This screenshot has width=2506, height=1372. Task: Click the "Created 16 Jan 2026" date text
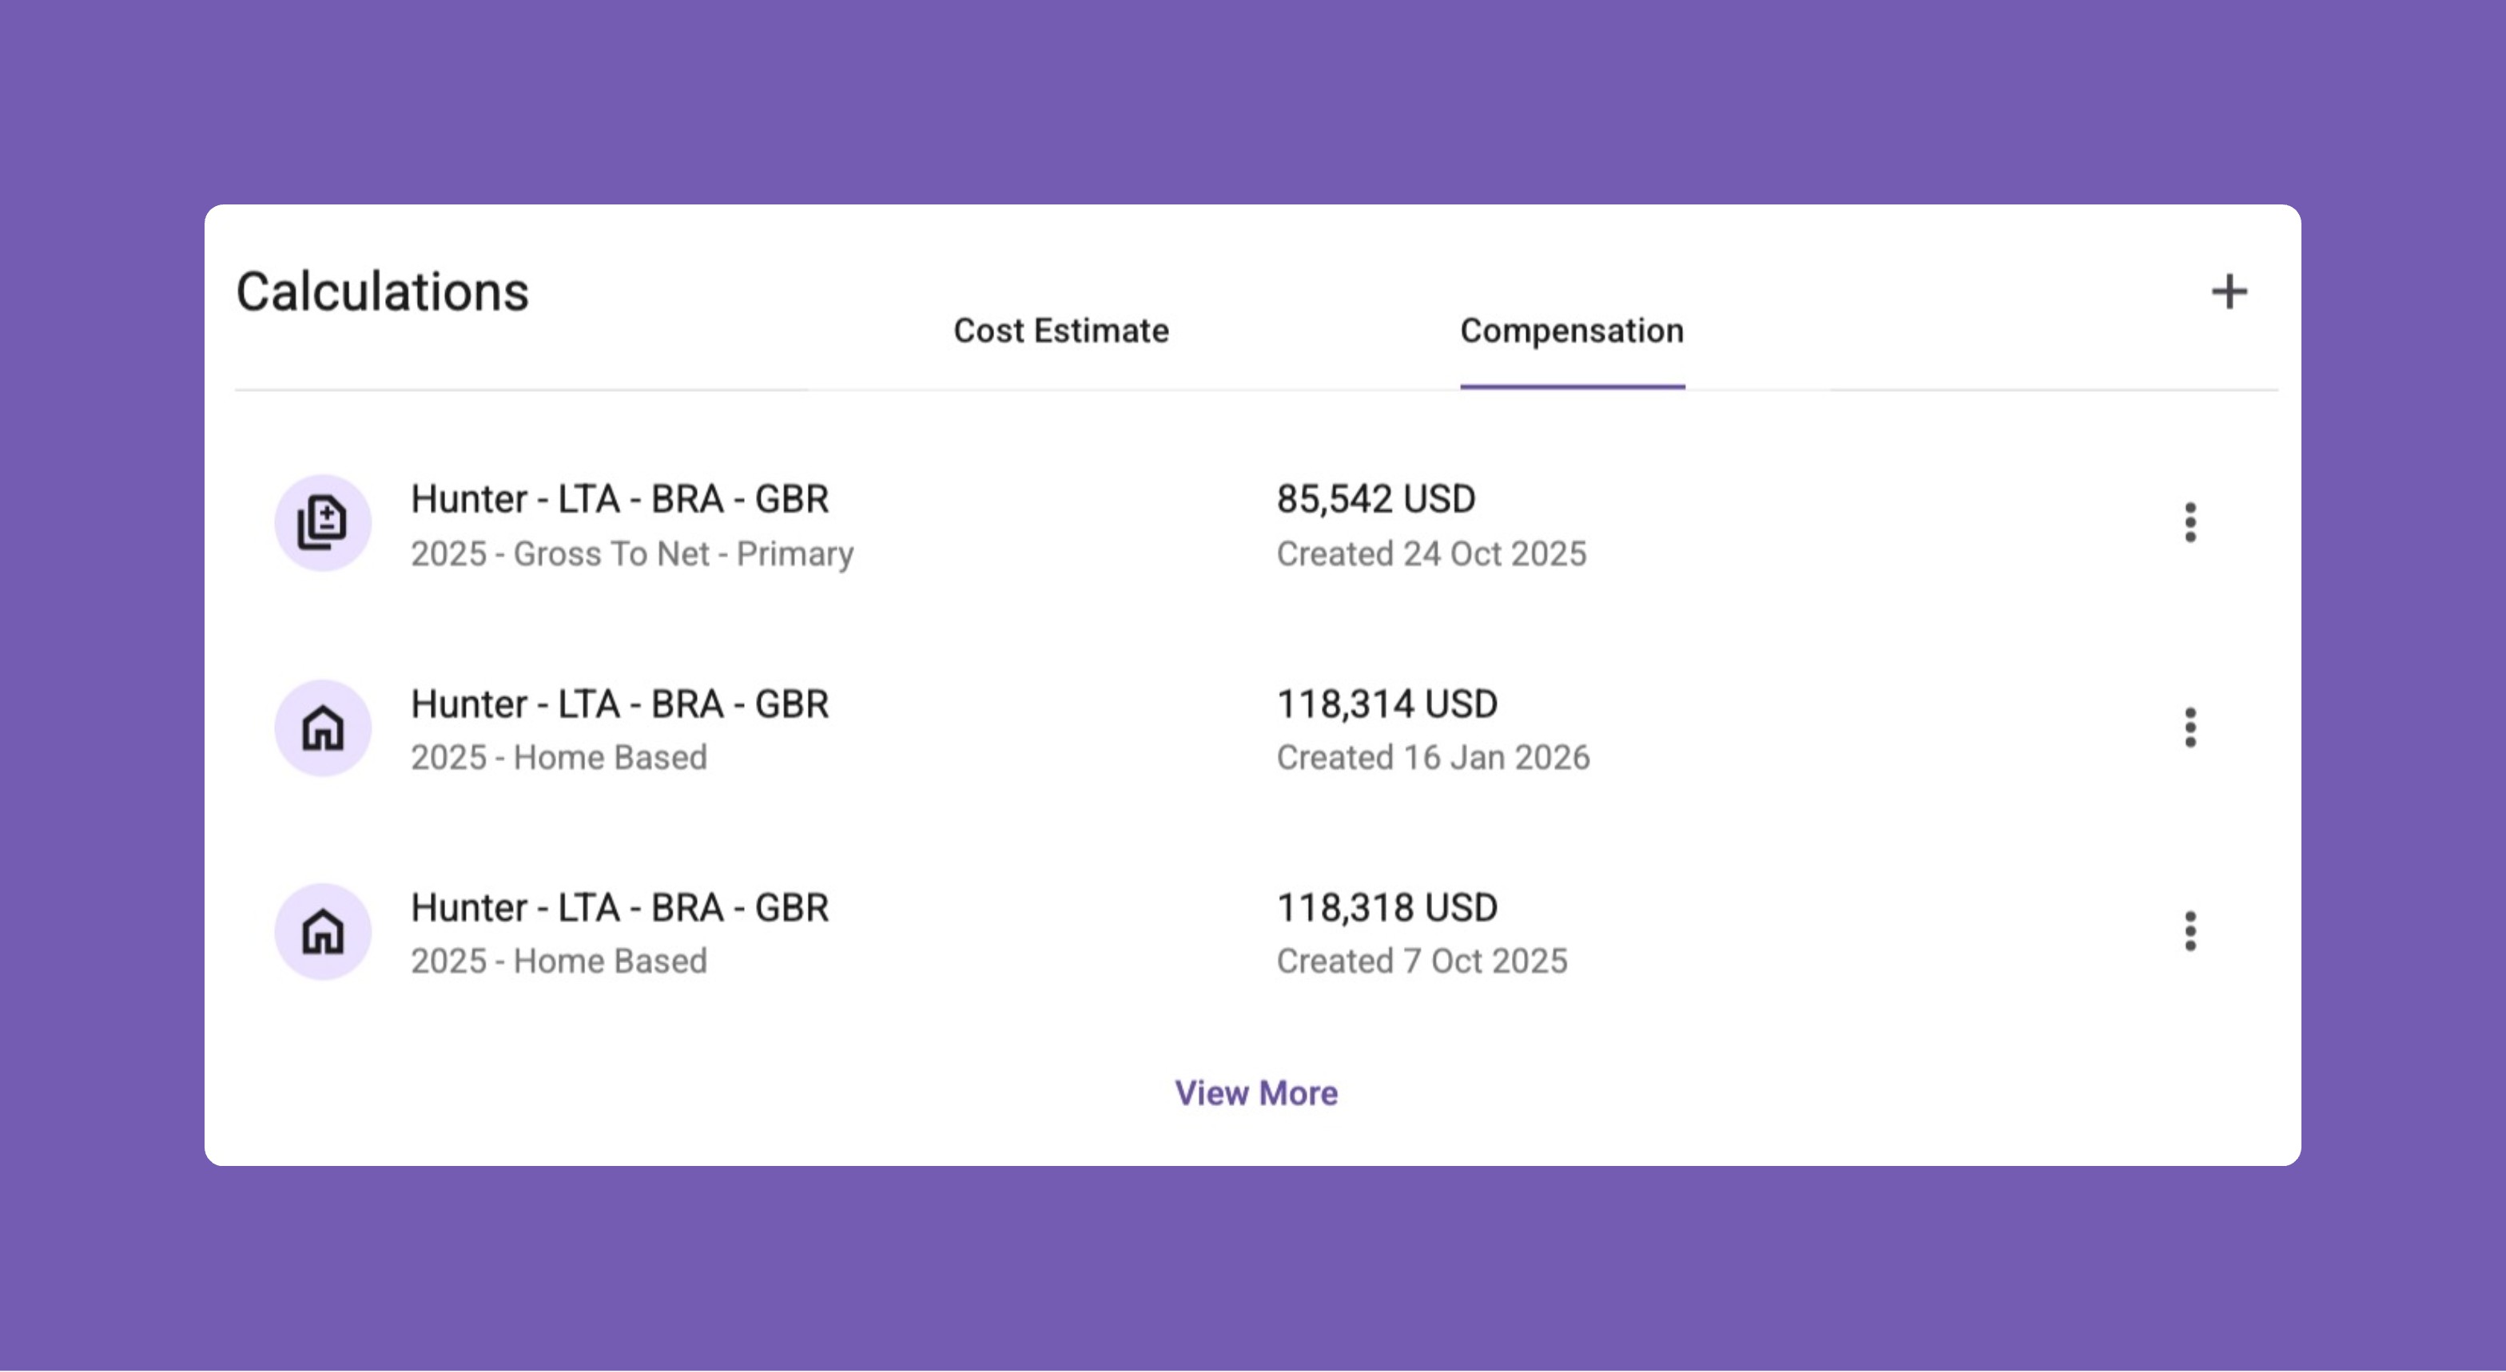coord(1433,757)
